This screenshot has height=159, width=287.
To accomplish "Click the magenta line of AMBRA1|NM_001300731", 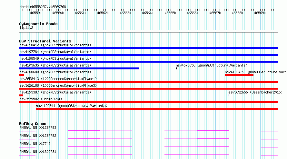I will 148,155.
